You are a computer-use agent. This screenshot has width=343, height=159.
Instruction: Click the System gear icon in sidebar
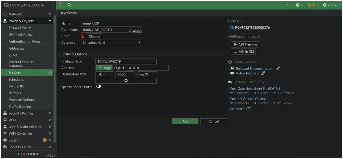tap(5, 140)
